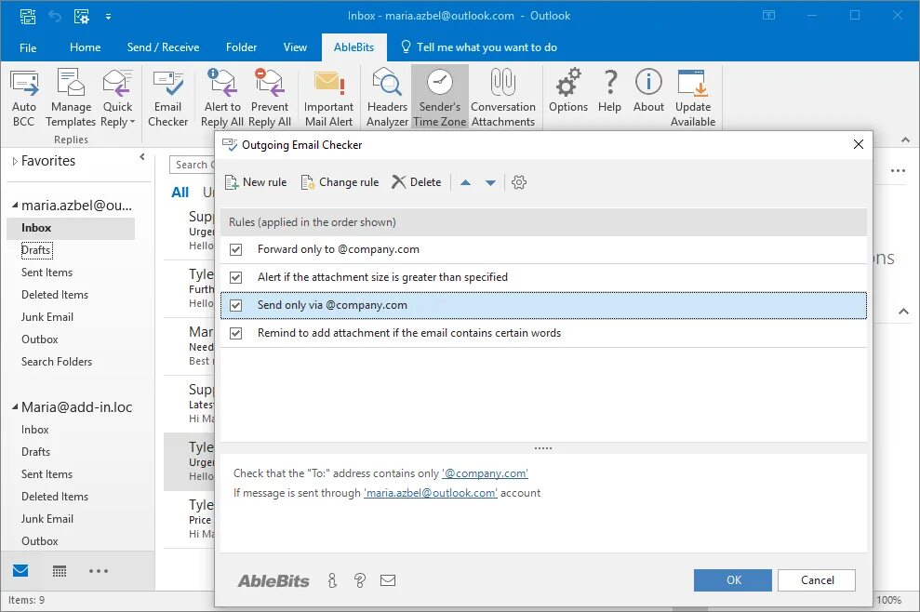
Task: Switch to the Home tab
Action: 85,47
